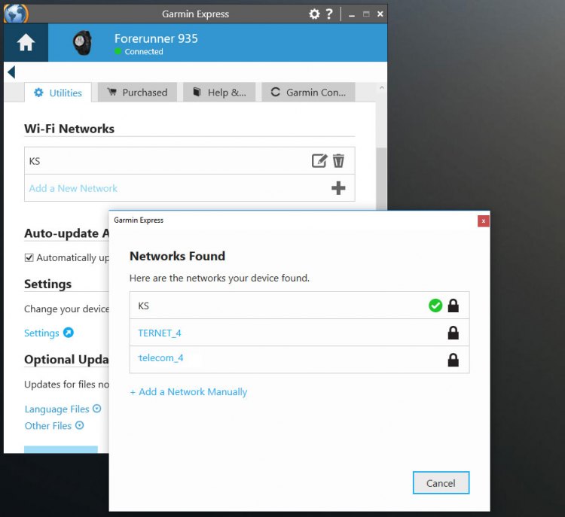This screenshot has height=517, width=565.
Task: Open the help question mark
Action: (x=329, y=14)
